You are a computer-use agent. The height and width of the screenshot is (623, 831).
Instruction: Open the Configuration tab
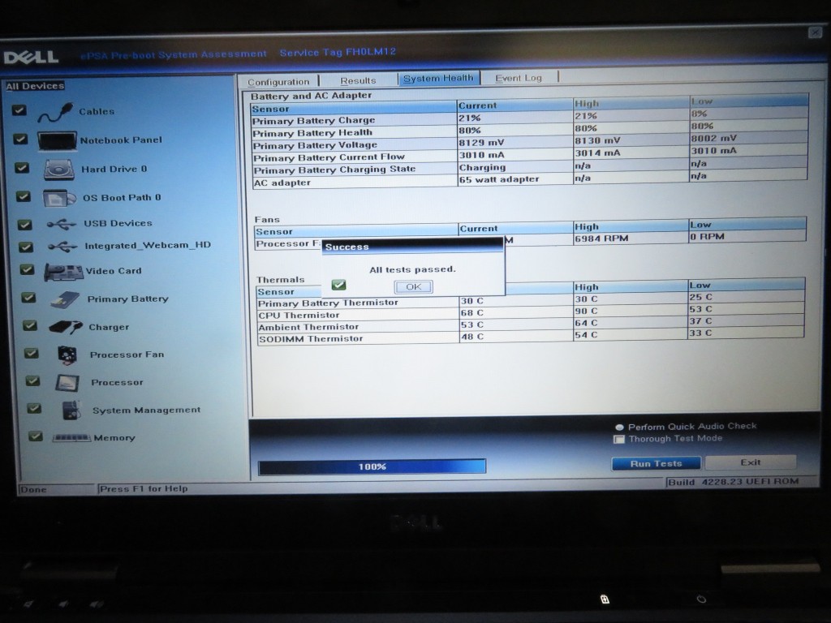pos(278,82)
